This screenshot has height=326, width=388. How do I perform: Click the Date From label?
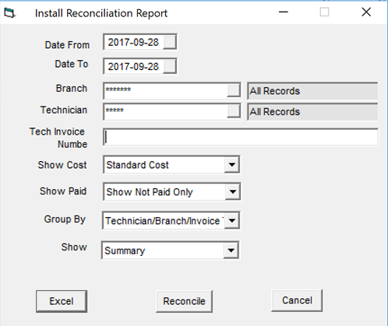point(67,44)
